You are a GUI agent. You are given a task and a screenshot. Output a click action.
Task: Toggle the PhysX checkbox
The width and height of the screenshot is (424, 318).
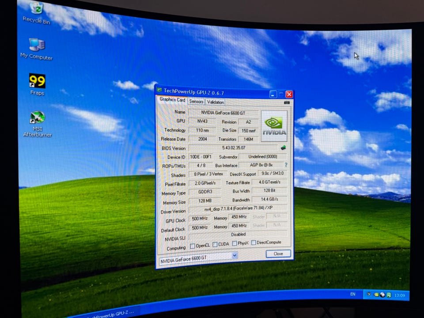pos(235,243)
